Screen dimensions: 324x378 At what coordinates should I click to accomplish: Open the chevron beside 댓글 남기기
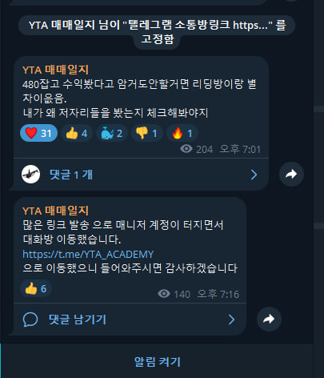(x=232, y=320)
